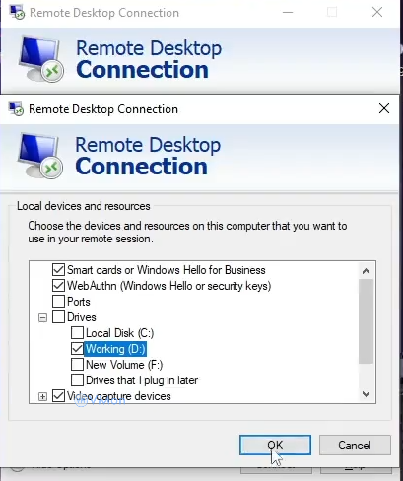Untick the Working (D:) checkbox

pyautogui.click(x=77, y=349)
